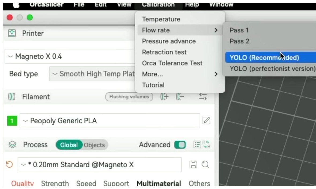316x189 pixels.
Task: Click the Filament spool icon
Action: coord(12,97)
